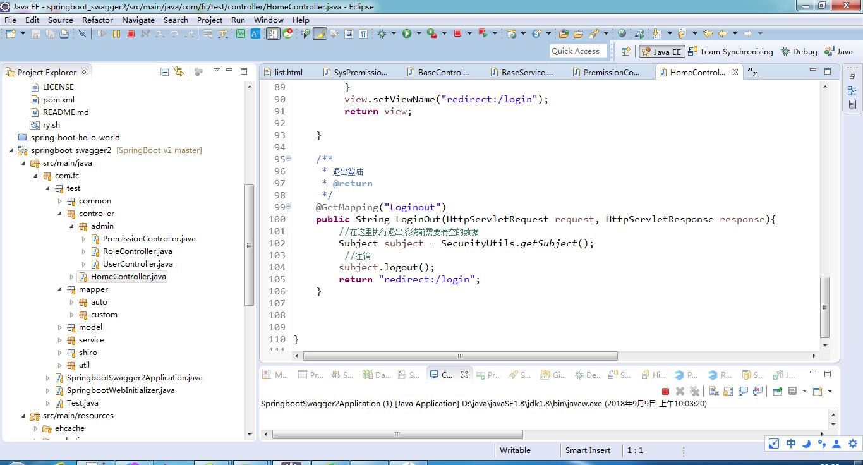Screen dimensions: 863x465
Task: Click the Open Perspective icon
Action: (x=625, y=52)
